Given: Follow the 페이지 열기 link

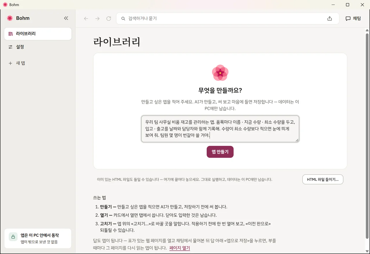Looking at the screenshot, I should (180, 248).
